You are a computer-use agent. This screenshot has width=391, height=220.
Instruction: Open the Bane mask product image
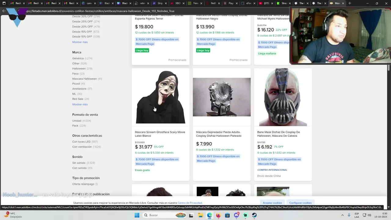point(283,97)
